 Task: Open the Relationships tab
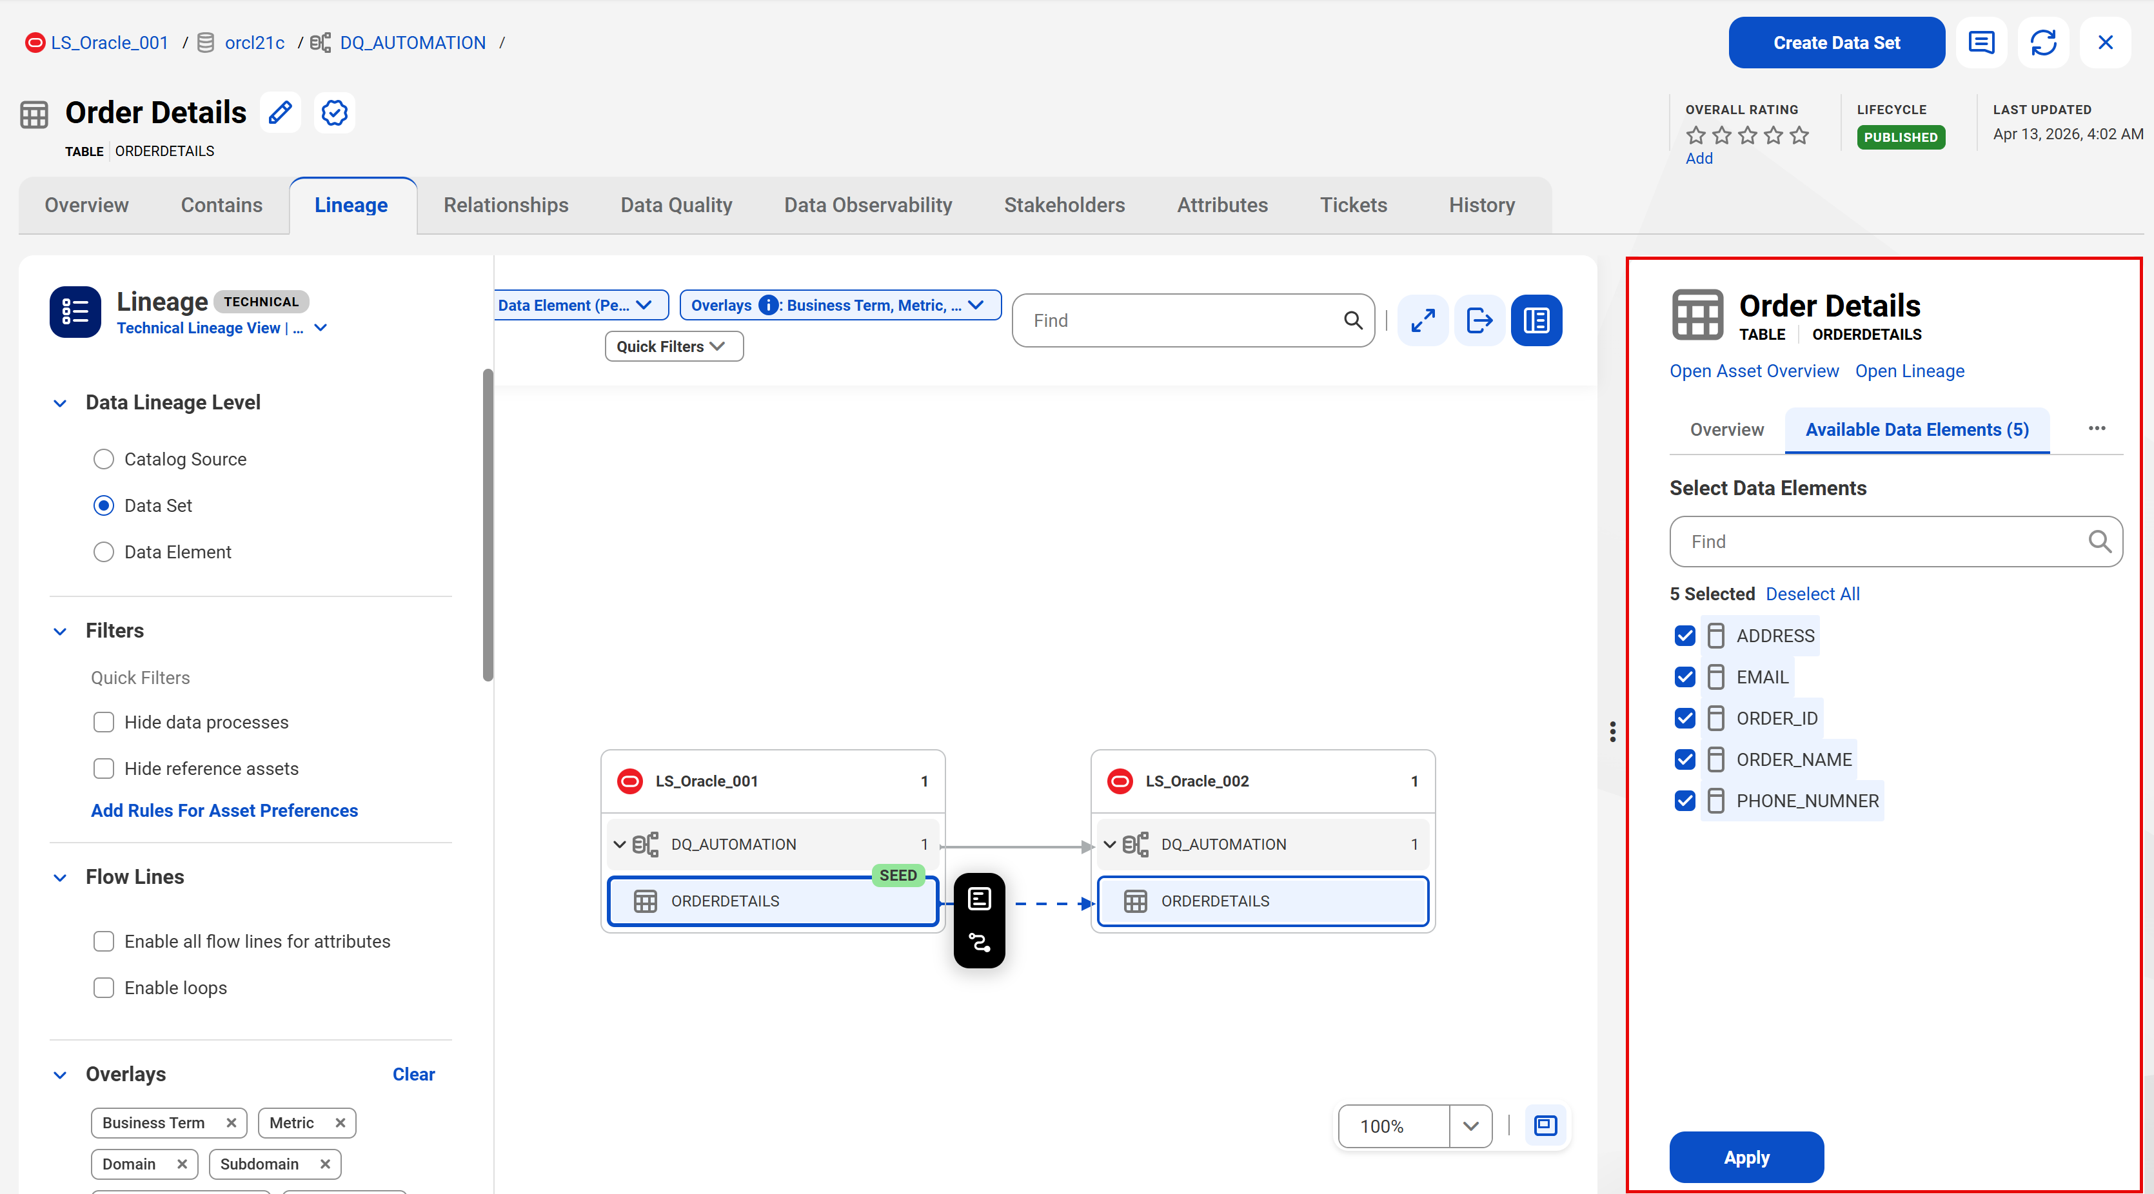coord(506,205)
